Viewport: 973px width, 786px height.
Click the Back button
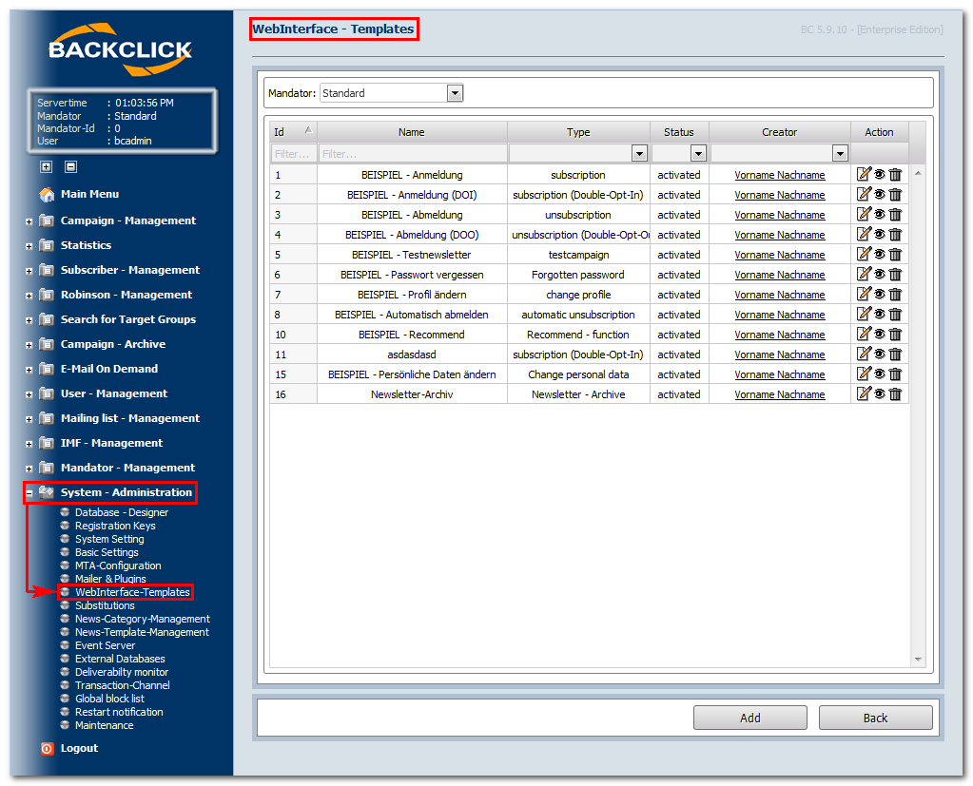click(x=875, y=718)
